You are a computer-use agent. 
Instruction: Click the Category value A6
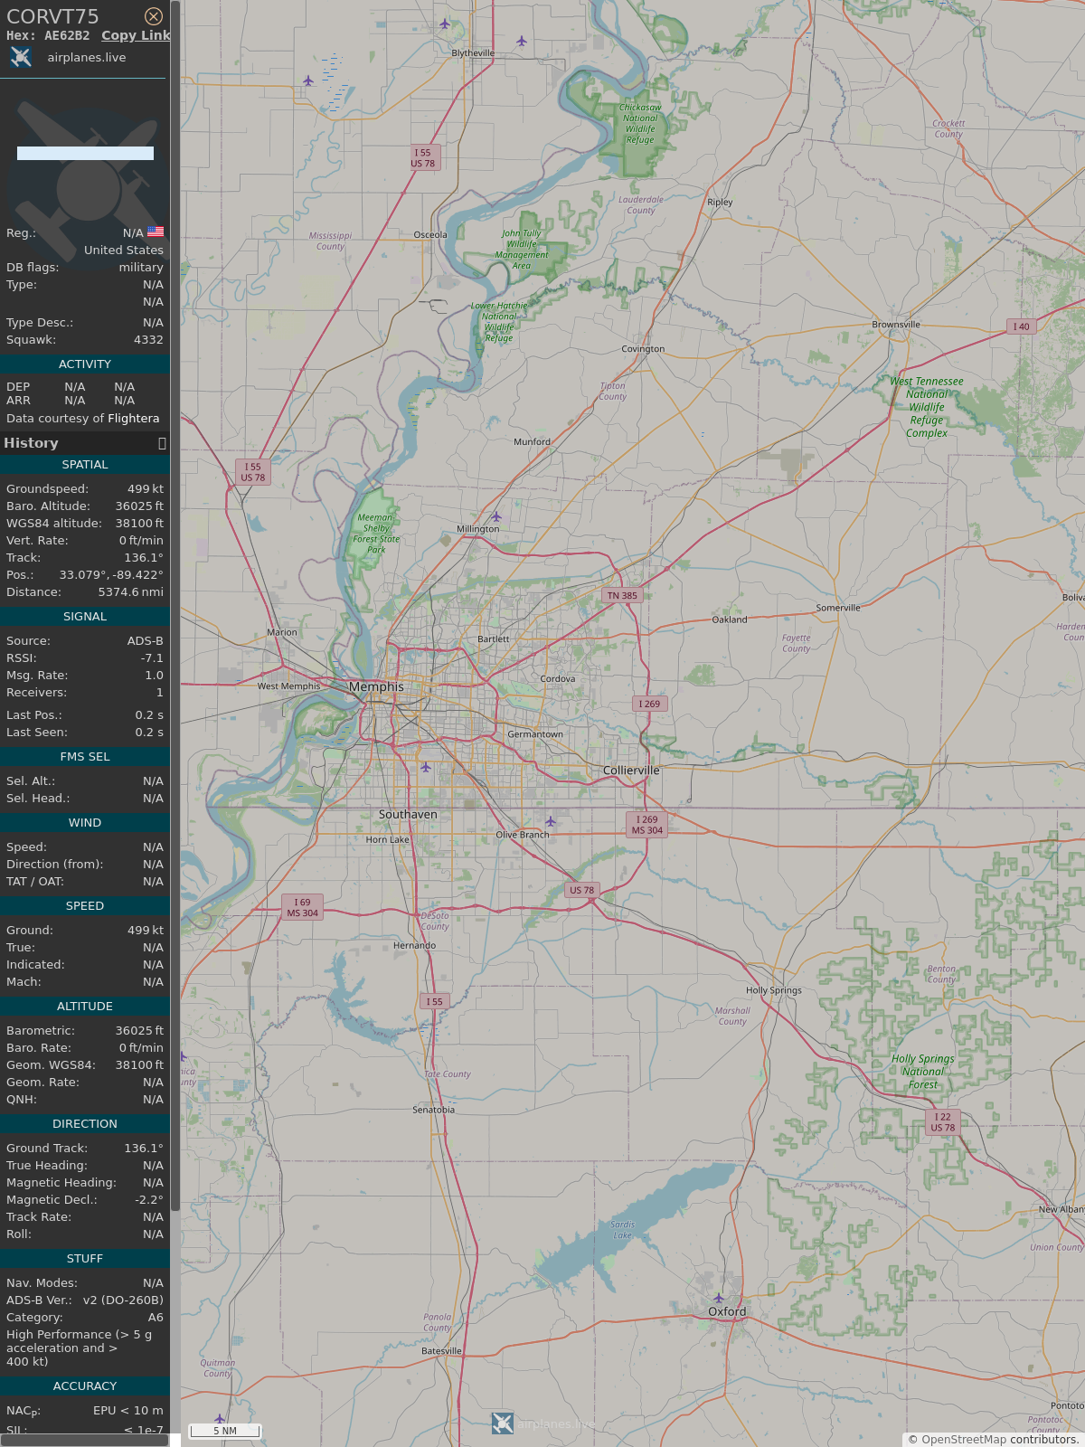click(x=156, y=1318)
